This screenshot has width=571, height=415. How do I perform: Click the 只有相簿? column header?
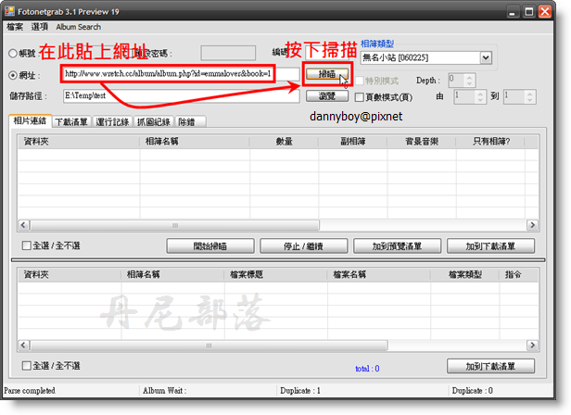coord(490,141)
